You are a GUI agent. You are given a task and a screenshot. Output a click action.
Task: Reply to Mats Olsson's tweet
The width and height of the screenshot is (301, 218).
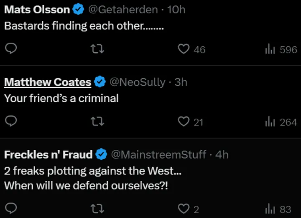pyautogui.click(x=11, y=49)
